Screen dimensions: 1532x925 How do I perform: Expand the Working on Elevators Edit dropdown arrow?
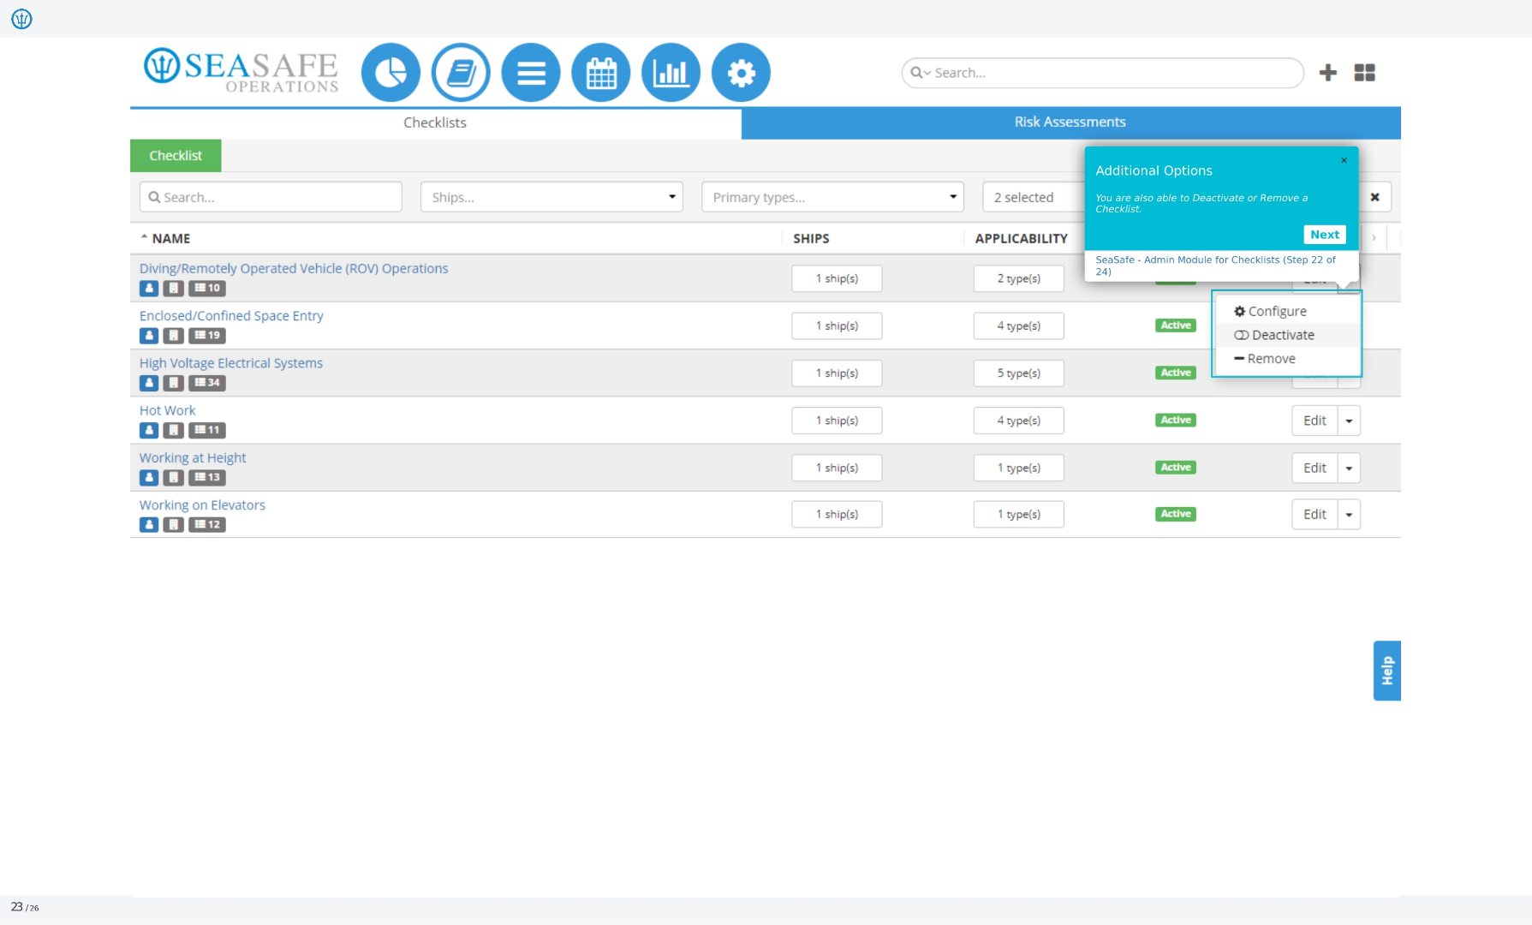pyautogui.click(x=1349, y=514)
